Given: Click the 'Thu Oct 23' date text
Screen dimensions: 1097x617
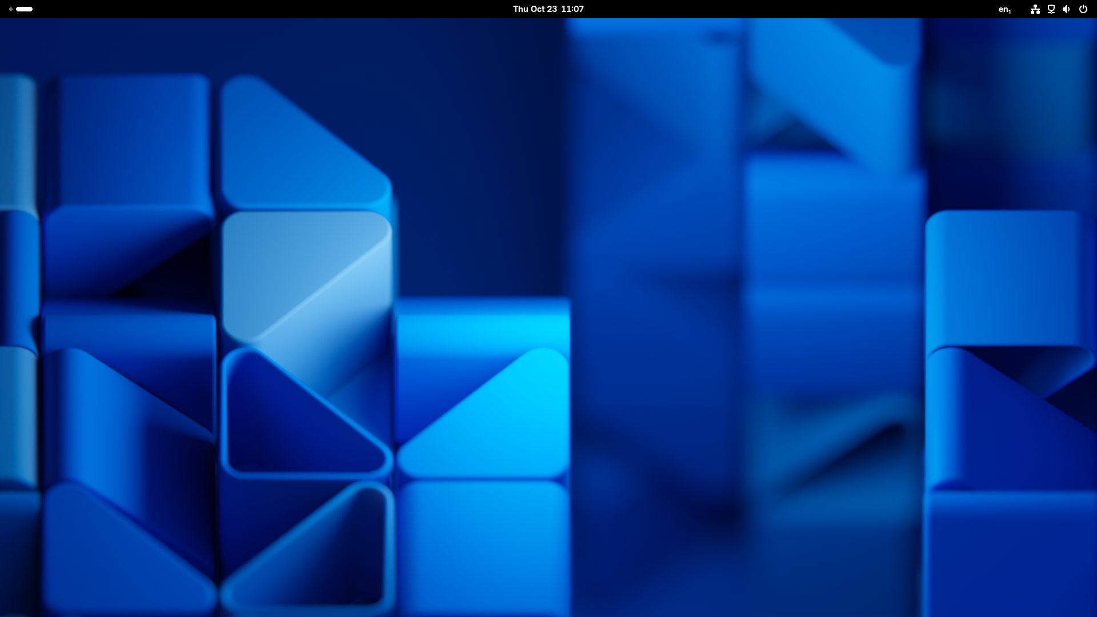Looking at the screenshot, I should (535, 9).
